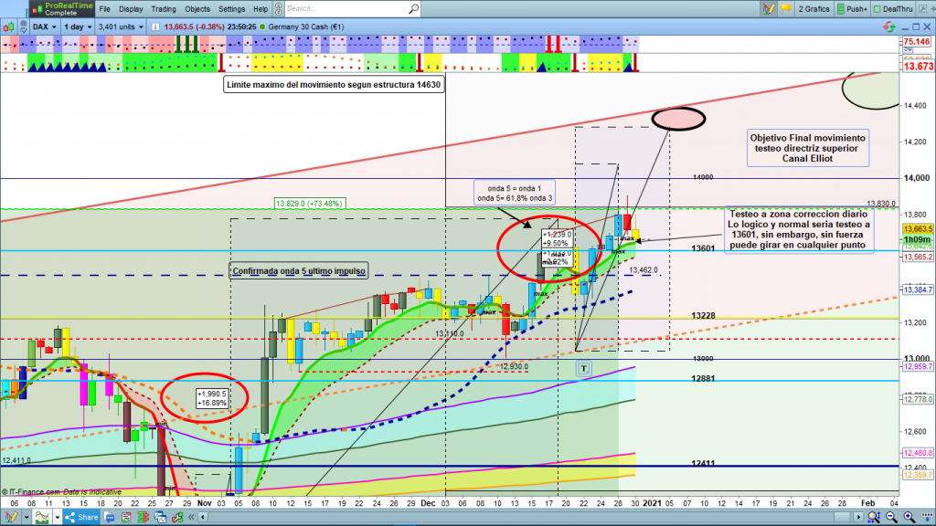936x526 pixels.
Task: Click the T marker on the chart
Action: [x=583, y=367]
